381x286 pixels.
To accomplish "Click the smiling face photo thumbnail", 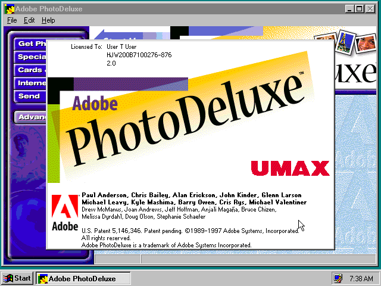I will (x=365, y=43).
